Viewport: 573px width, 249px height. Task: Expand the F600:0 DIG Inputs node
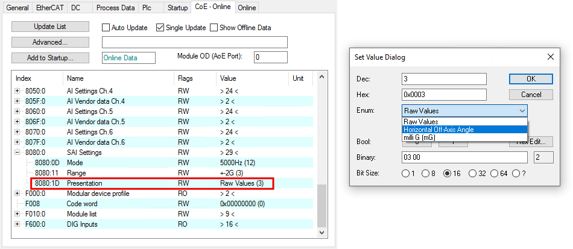[x=17, y=224]
